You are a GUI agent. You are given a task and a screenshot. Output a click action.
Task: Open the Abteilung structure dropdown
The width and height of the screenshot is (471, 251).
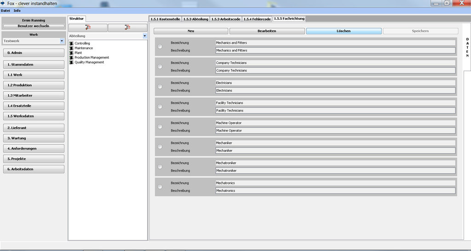point(144,35)
